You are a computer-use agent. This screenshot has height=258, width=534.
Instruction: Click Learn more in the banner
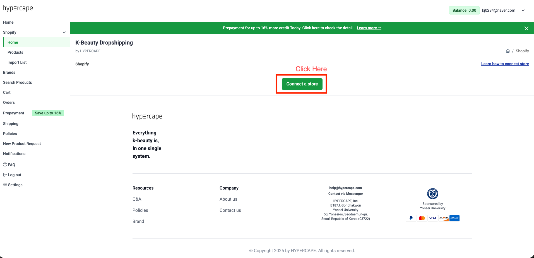coord(369,28)
